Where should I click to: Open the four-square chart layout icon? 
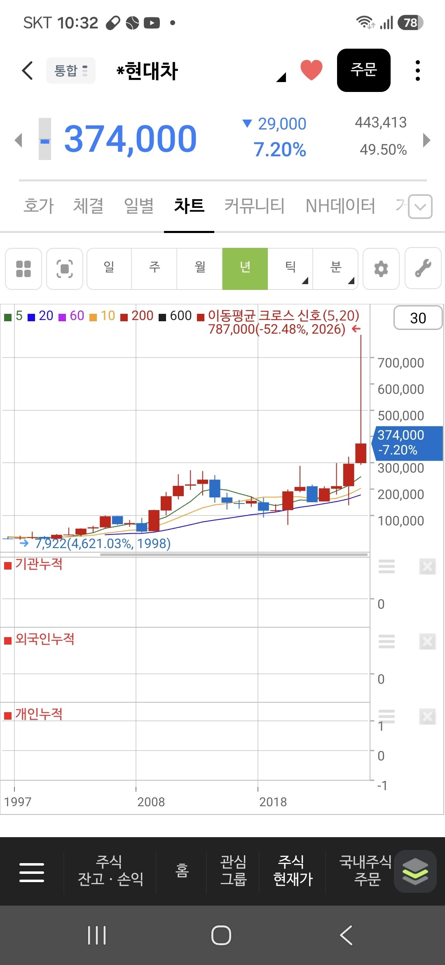click(23, 269)
